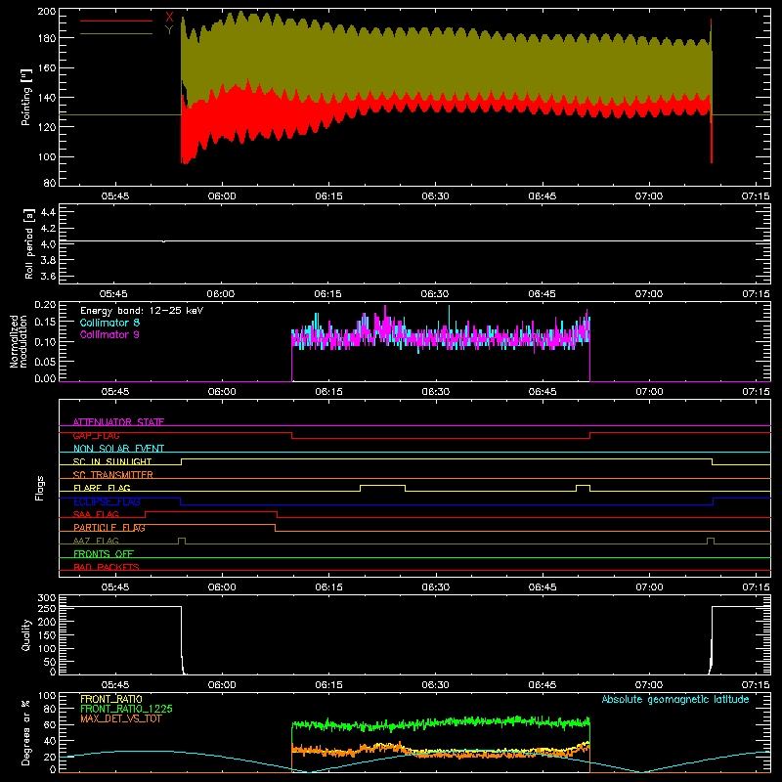The image size is (782, 782).
Task: Click the 'Quality' axis title
Action: click(x=26, y=634)
